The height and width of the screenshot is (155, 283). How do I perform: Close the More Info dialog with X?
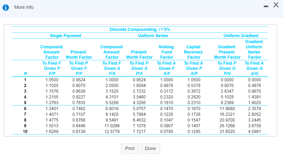click(276, 5)
